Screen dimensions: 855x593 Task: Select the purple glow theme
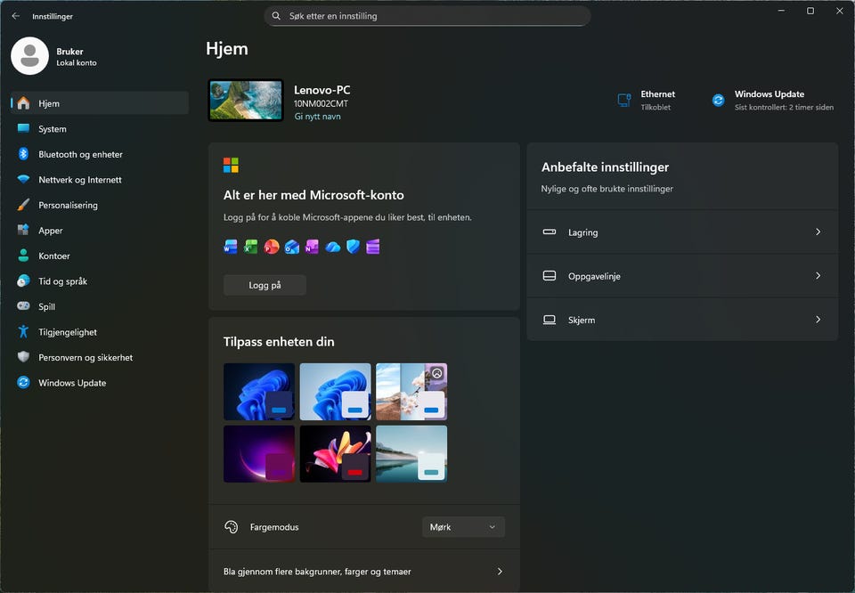click(x=259, y=454)
